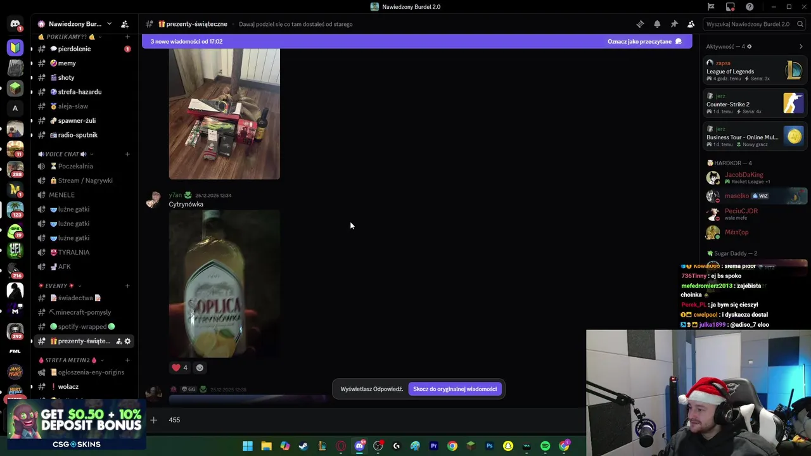Join the Stream / Nagrywki voice channel
Viewport: 811px width, 456px height.
84,180
